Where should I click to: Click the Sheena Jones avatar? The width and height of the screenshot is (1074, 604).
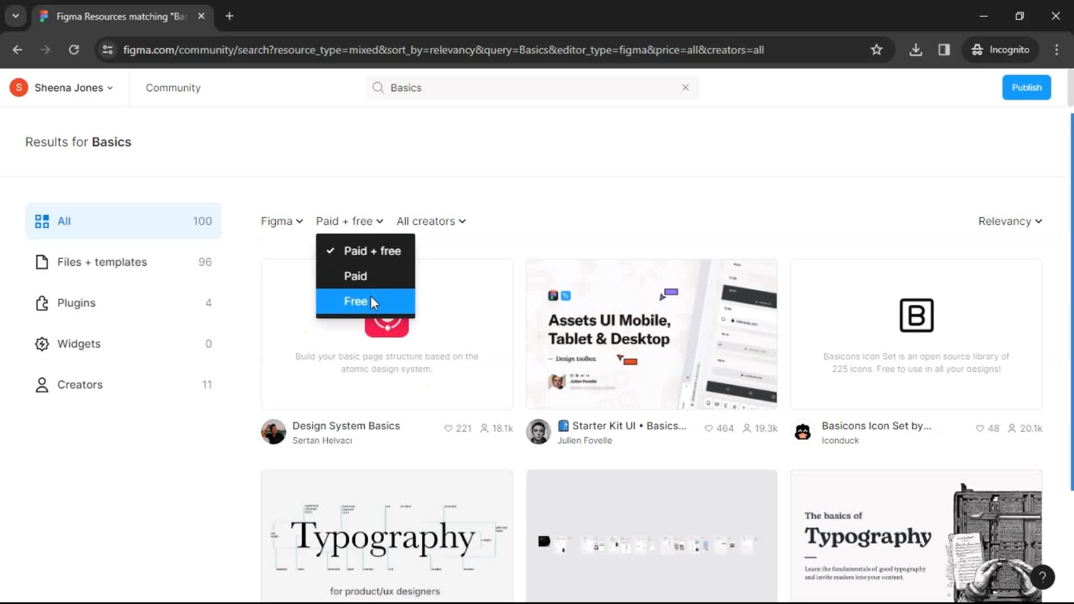pos(18,88)
